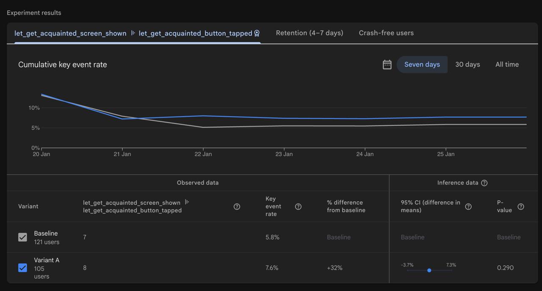The height and width of the screenshot is (291, 542).
Task: Click the blue confidence interval dot for Variant A
Action: click(x=429, y=270)
